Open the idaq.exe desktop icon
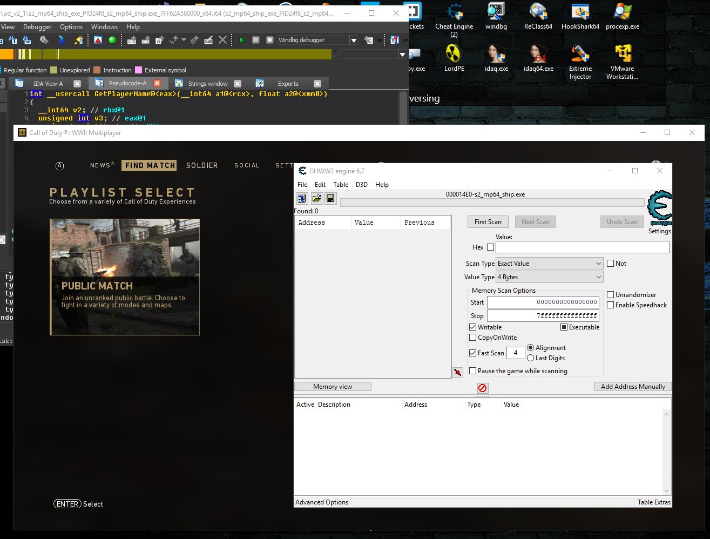Viewport: 710px width, 539px height. tap(496, 58)
